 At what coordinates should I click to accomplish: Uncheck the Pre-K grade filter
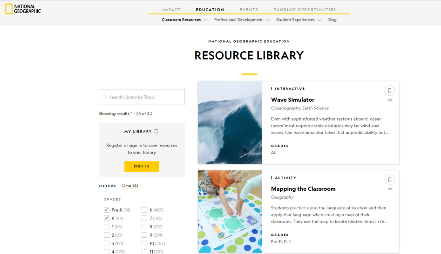[x=106, y=210]
